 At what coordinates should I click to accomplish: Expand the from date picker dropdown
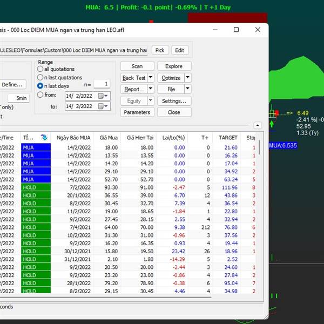pos(106,96)
